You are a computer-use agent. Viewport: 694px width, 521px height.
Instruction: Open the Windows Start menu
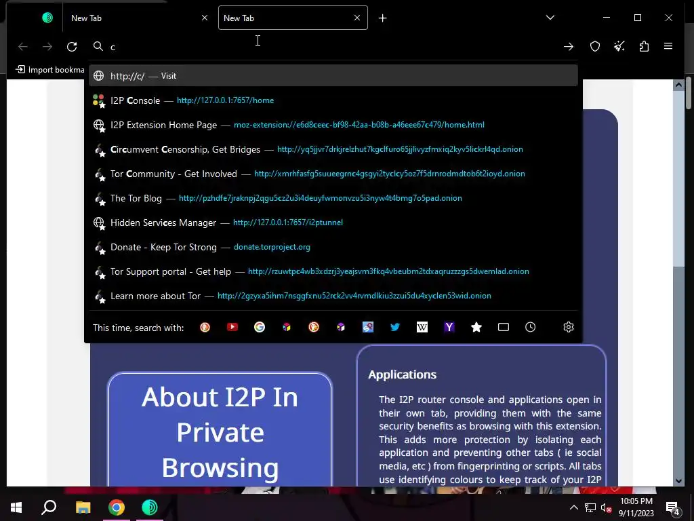click(x=16, y=507)
